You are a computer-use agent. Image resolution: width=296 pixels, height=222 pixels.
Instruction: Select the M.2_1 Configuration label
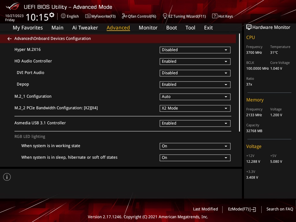pos(33,96)
